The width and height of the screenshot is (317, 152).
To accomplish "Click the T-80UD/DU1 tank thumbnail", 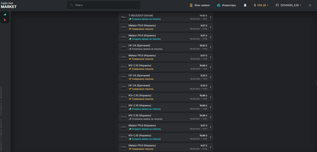I will [x=123, y=17].
